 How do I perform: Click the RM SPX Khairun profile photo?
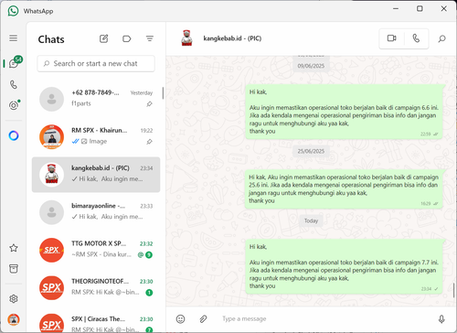pyautogui.click(x=52, y=137)
